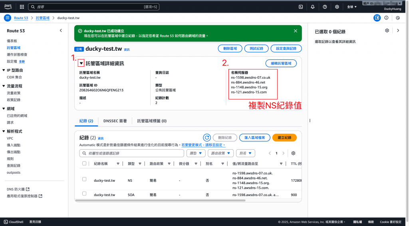Open CloudShell in the footer

coord(14,222)
